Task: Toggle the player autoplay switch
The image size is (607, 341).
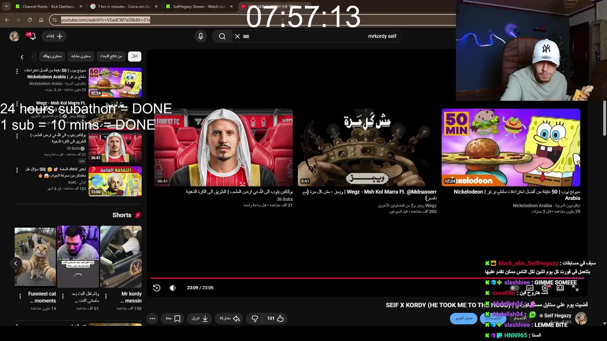Action: [x=515, y=287]
